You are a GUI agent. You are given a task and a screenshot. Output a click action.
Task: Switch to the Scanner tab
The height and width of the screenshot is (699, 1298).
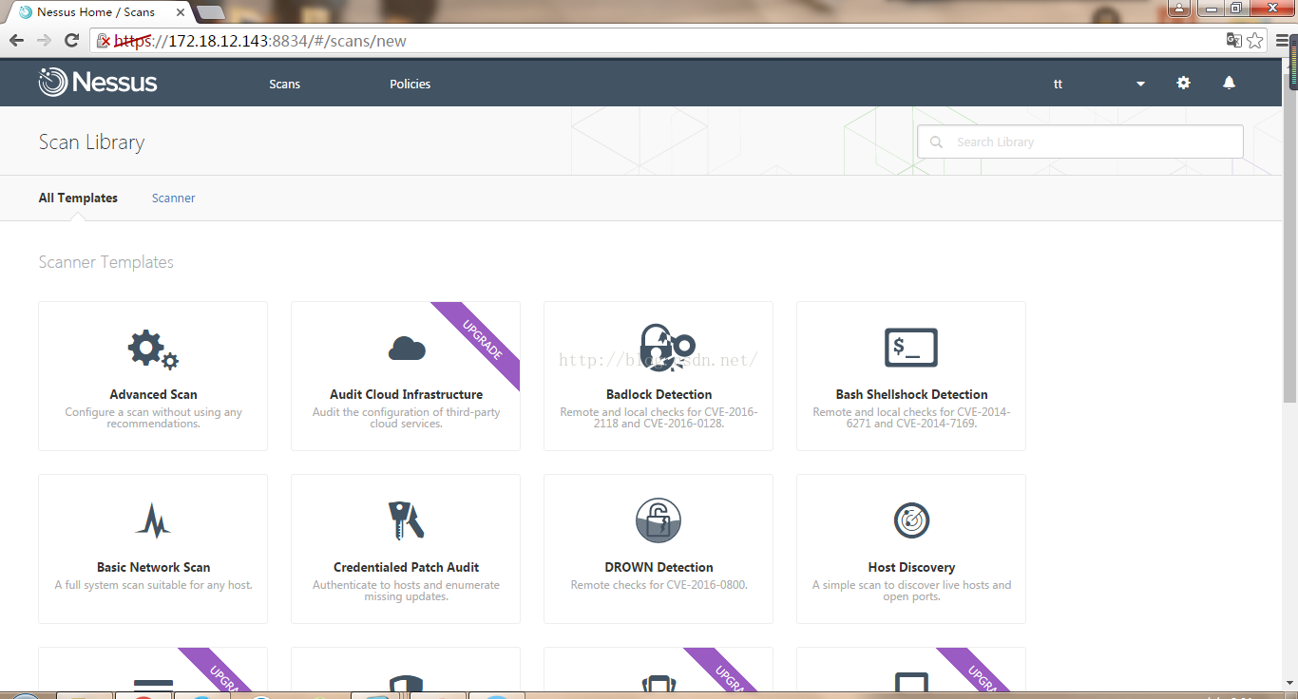point(174,198)
